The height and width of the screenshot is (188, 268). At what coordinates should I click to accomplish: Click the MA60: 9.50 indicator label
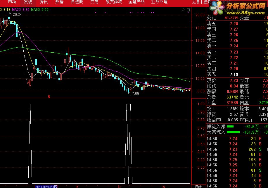point(40,10)
